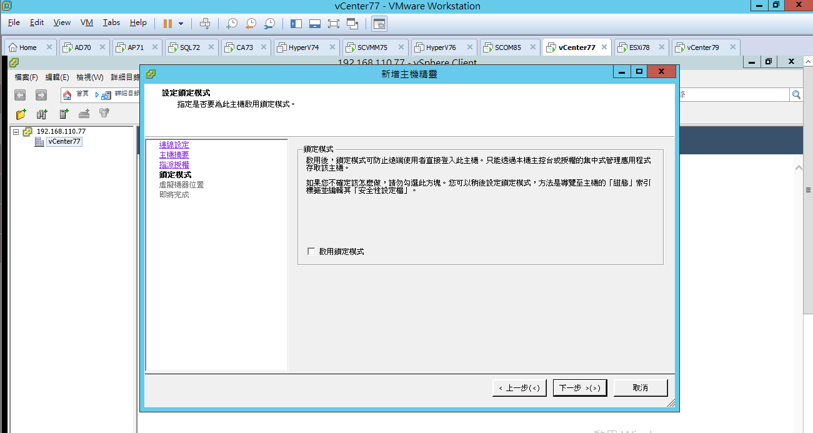Viewport: 813px width, 433px height.
Task: Enable the 啟用鎖定模式 checkbox
Action: coord(311,251)
